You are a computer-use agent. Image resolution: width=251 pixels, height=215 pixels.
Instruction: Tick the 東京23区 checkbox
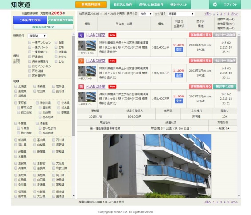point(19,108)
